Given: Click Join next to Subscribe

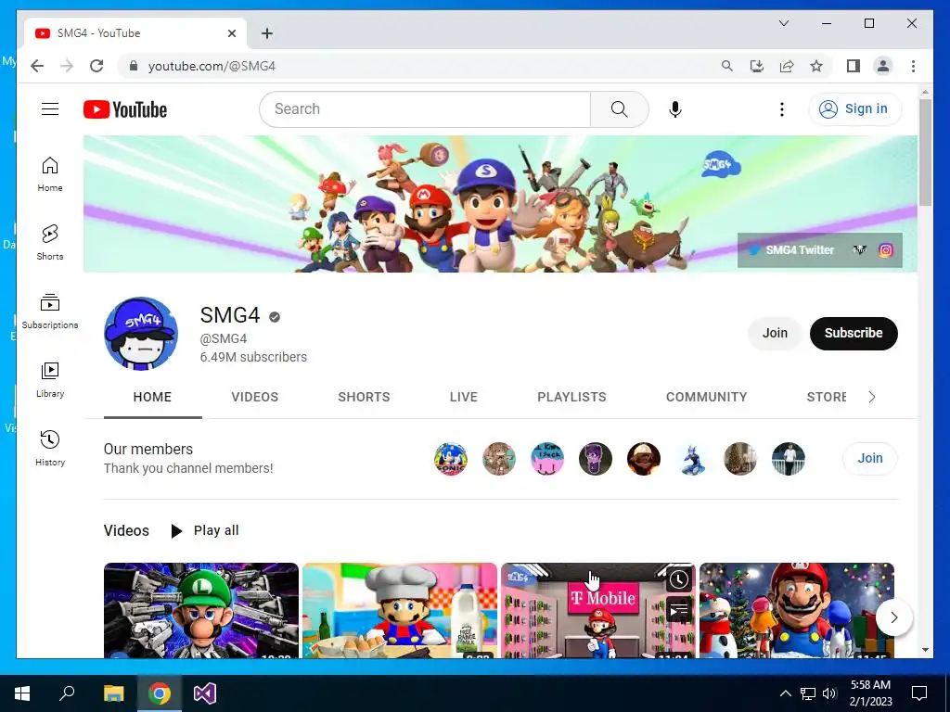Looking at the screenshot, I should 775,333.
